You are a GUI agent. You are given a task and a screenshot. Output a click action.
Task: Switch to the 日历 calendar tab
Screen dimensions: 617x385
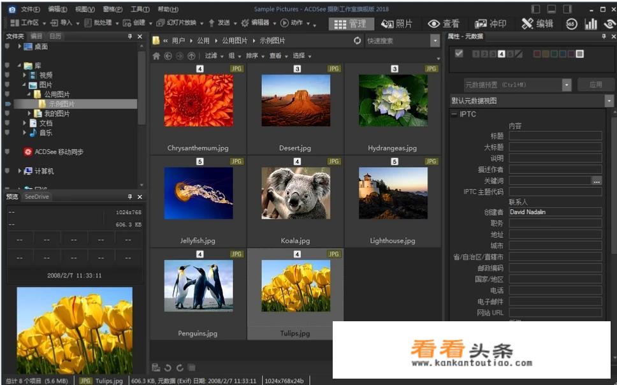55,36
